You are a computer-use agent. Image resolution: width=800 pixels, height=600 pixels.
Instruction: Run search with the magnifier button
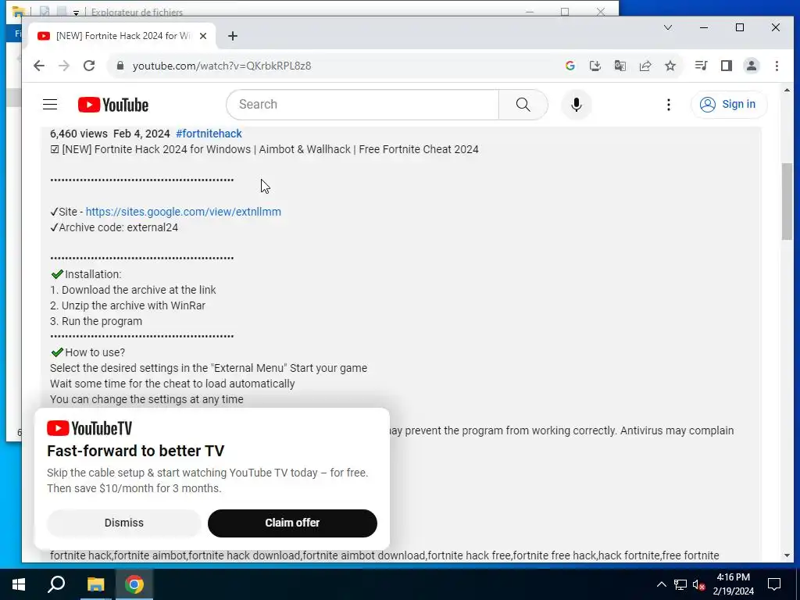pos(523,105)
